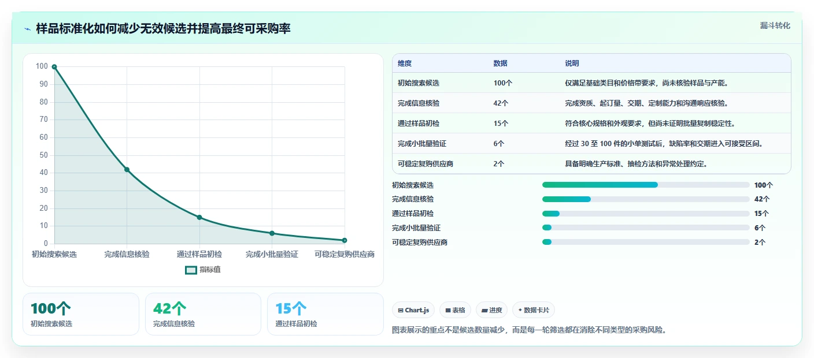814x358 pixels.
Task: Click the icon inside the 进度 chip
Action: pyautogui.click(x=484, y=310)
